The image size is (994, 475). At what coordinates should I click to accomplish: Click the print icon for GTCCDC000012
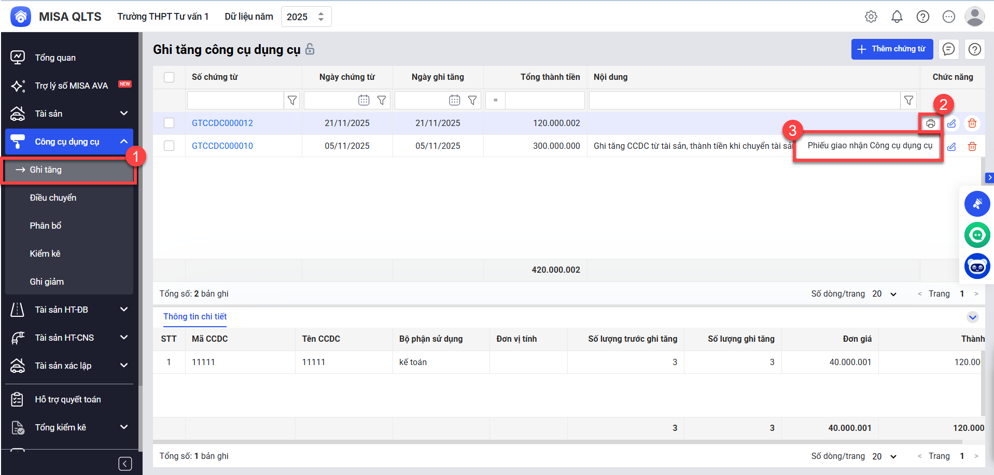coord(930,123)
